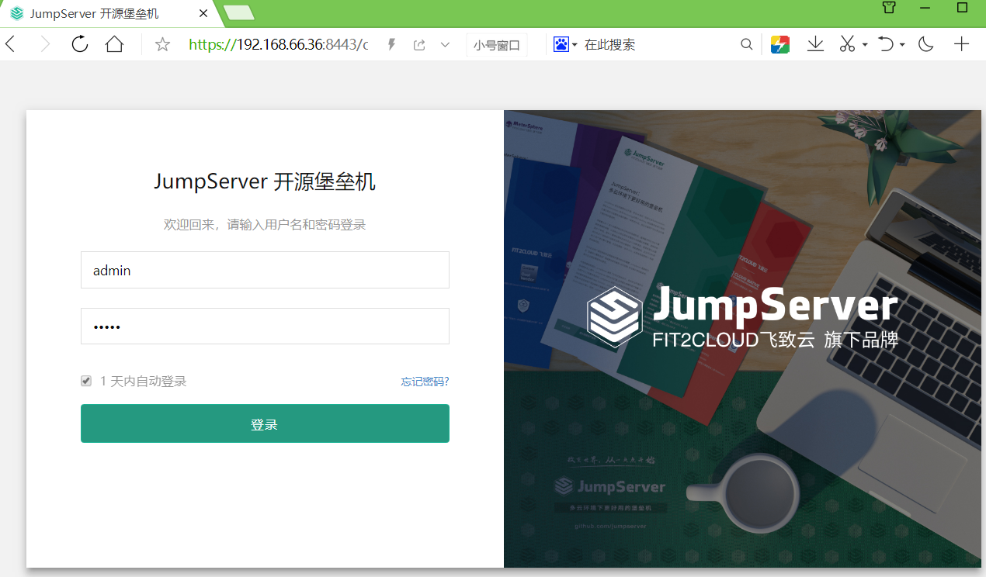Click the username field containing admin
This screenshot has height=577, width=986.
[265, 270]
